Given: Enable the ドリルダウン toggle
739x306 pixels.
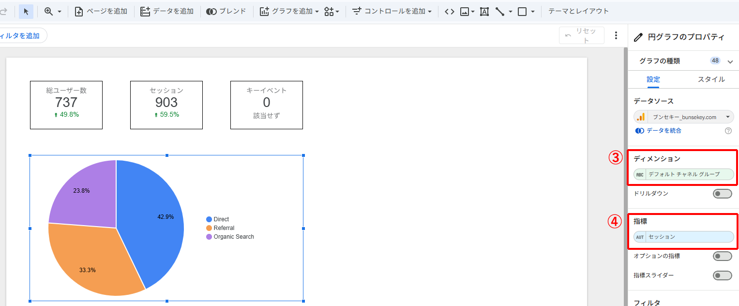Looking at the screenshot, I should click(722, 193).
